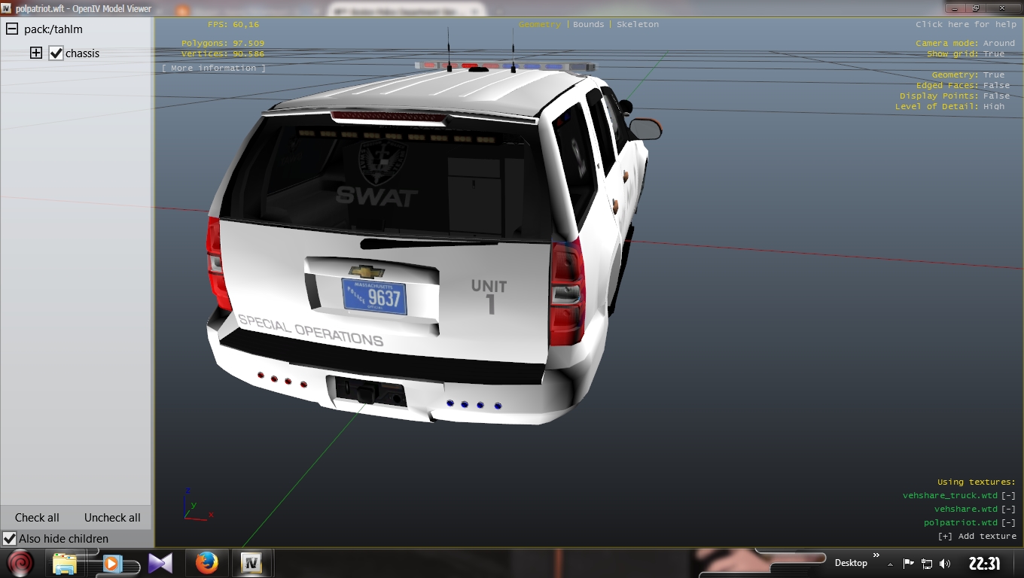
Task: Toggle the Also hide children checkbox
Action: tap(10, 539)
